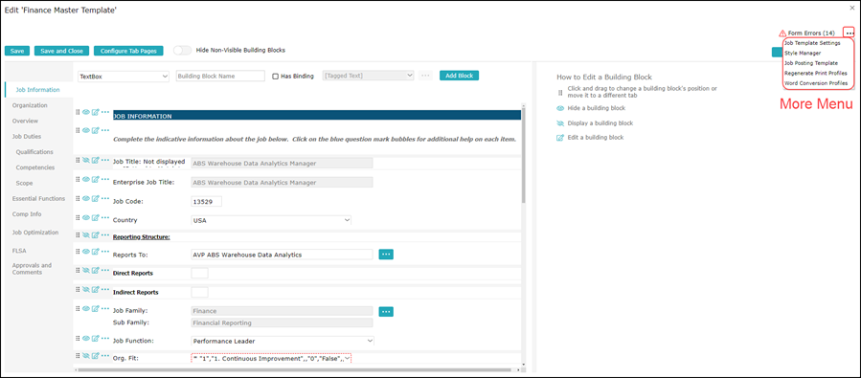Open more options for Enterprise Job Title
The height and width of the screenshot is (378, 861).
(105, 179)
